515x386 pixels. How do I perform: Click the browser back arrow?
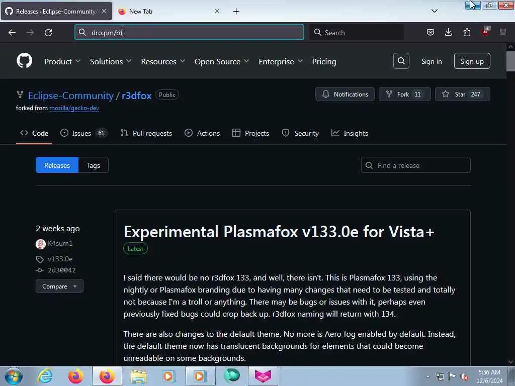[12, 33]
